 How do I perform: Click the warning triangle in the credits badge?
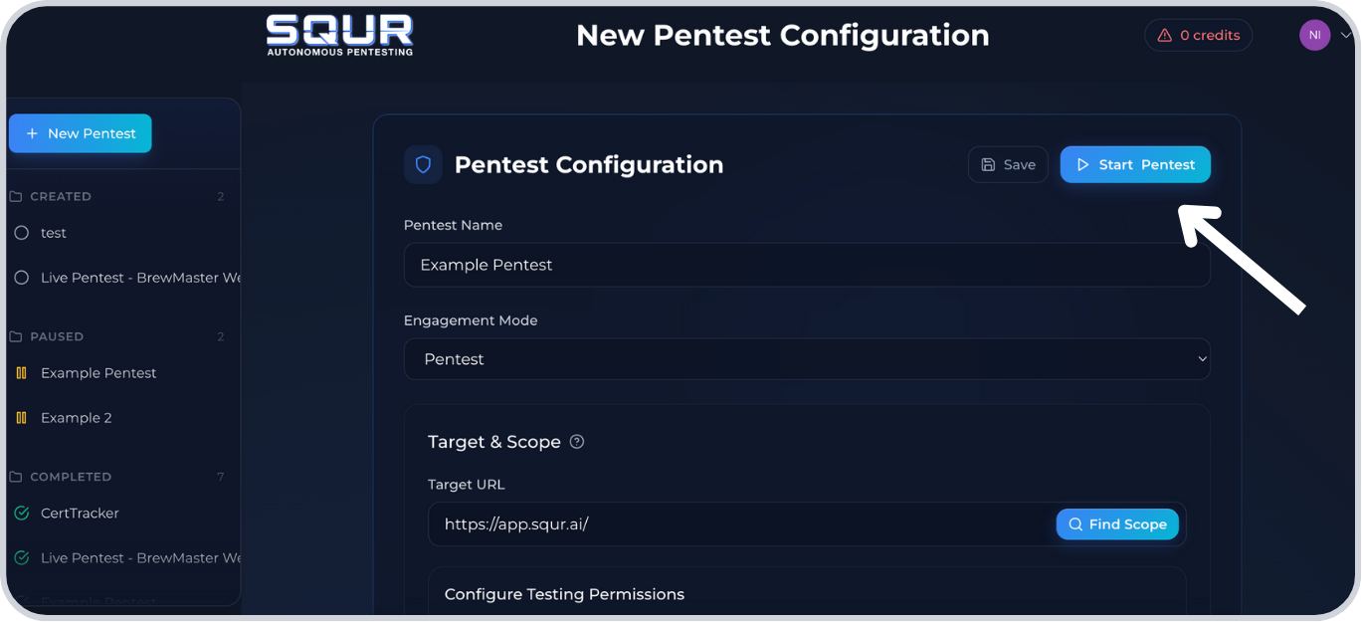(x=1165, y=34)
